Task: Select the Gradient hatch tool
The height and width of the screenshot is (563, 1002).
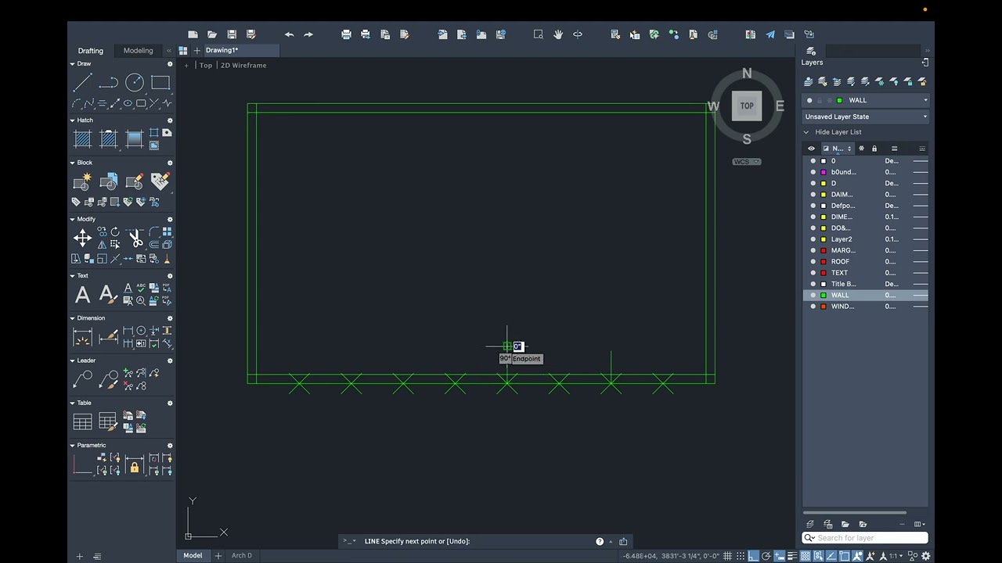Action: click(135, 139)
